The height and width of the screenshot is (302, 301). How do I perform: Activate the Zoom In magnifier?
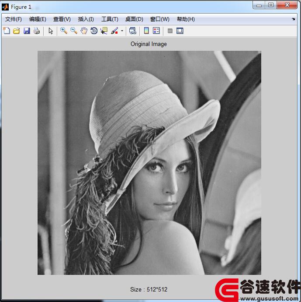pyautogui.click(x=64, y=31)
